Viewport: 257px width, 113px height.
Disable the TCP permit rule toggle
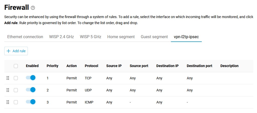[31, 78]
